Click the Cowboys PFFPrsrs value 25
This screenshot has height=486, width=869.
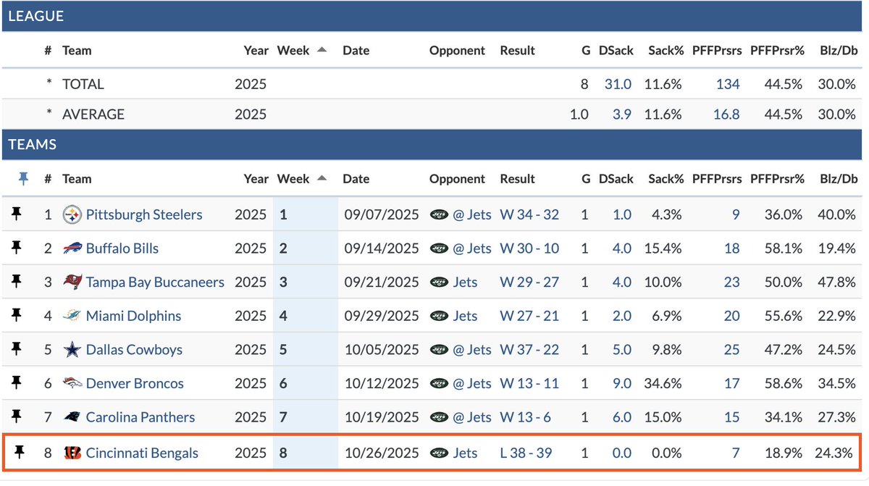(731, 350)
